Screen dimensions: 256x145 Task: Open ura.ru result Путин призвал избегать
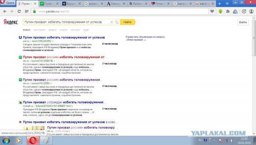click(x=64, y=37)
